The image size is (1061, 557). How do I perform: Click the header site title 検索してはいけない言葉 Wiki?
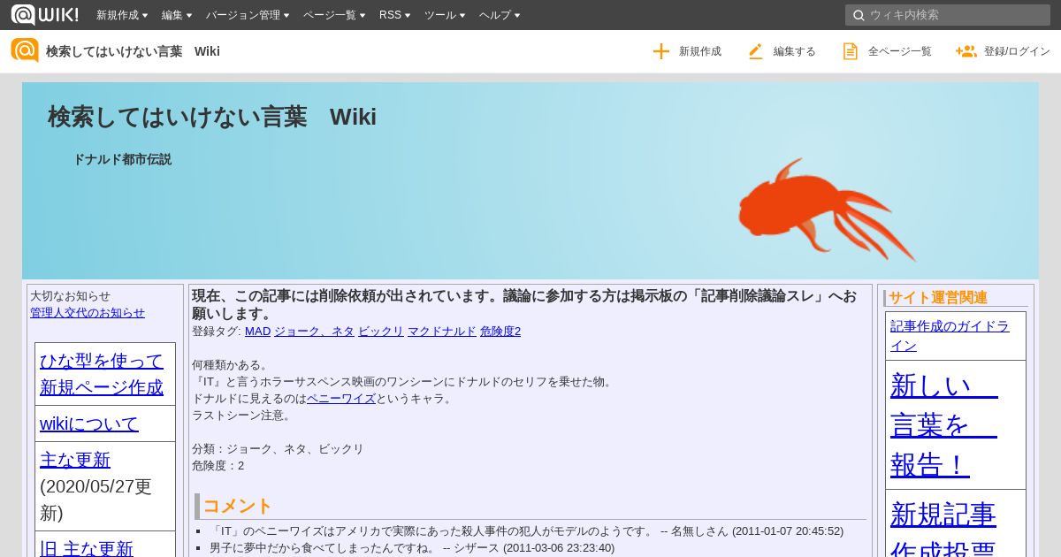coord(133,51)
